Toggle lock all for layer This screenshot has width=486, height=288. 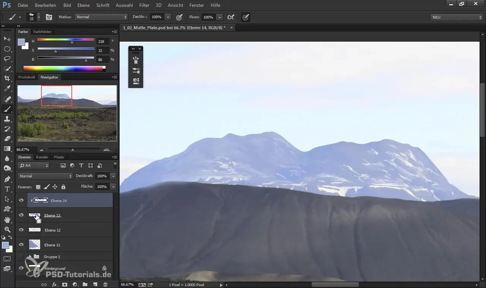(x=63, y=187)
